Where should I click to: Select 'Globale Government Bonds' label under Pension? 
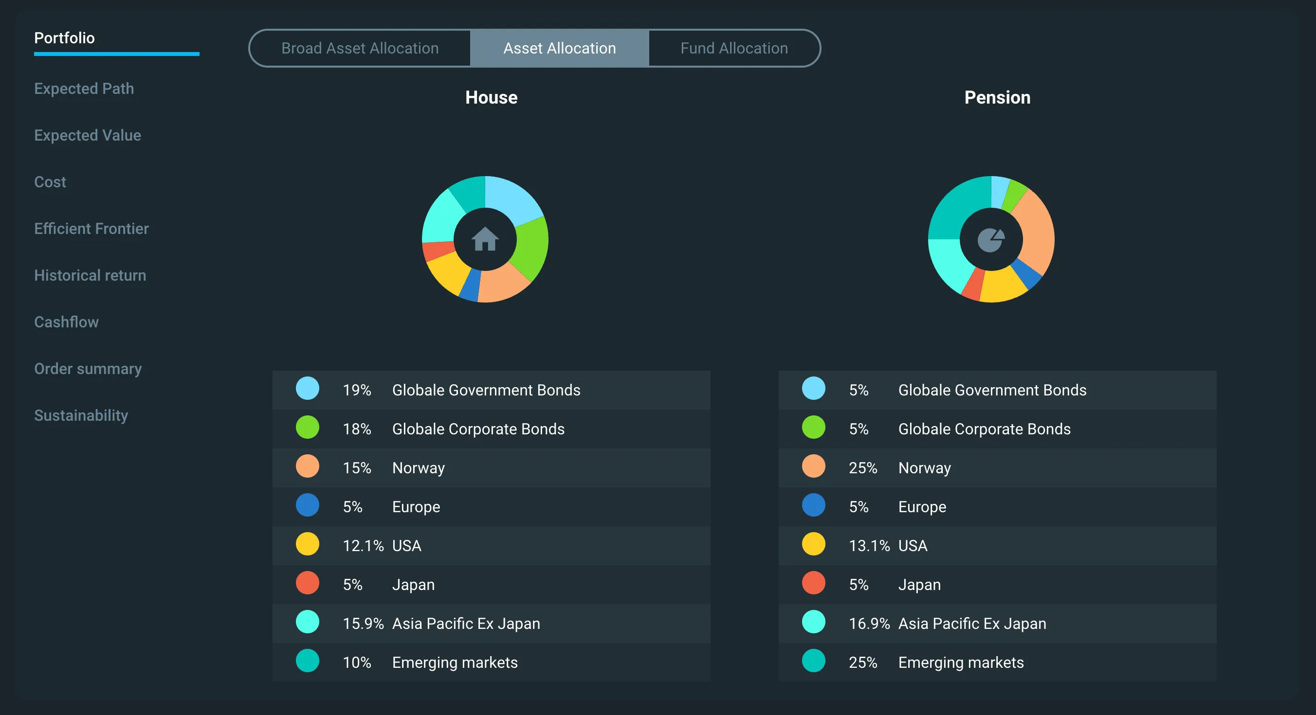click(992, 390)
